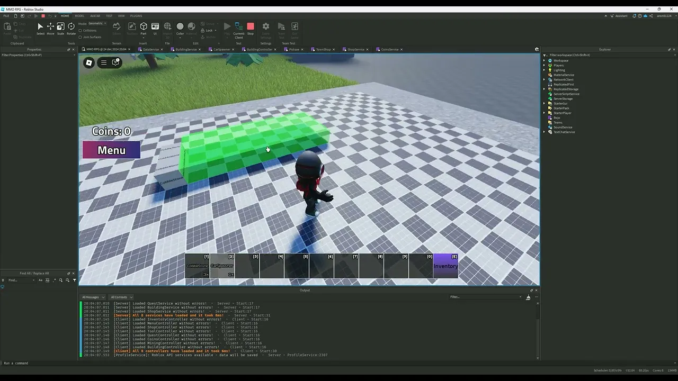Switch view with Current: Client button
The image size is (678, 381).
coord(239,30)
